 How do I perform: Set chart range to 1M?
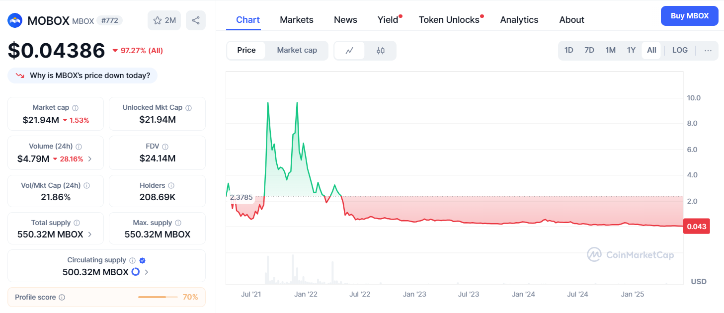[611, 50]
